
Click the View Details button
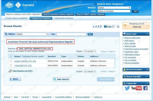[x=106, y=79]
